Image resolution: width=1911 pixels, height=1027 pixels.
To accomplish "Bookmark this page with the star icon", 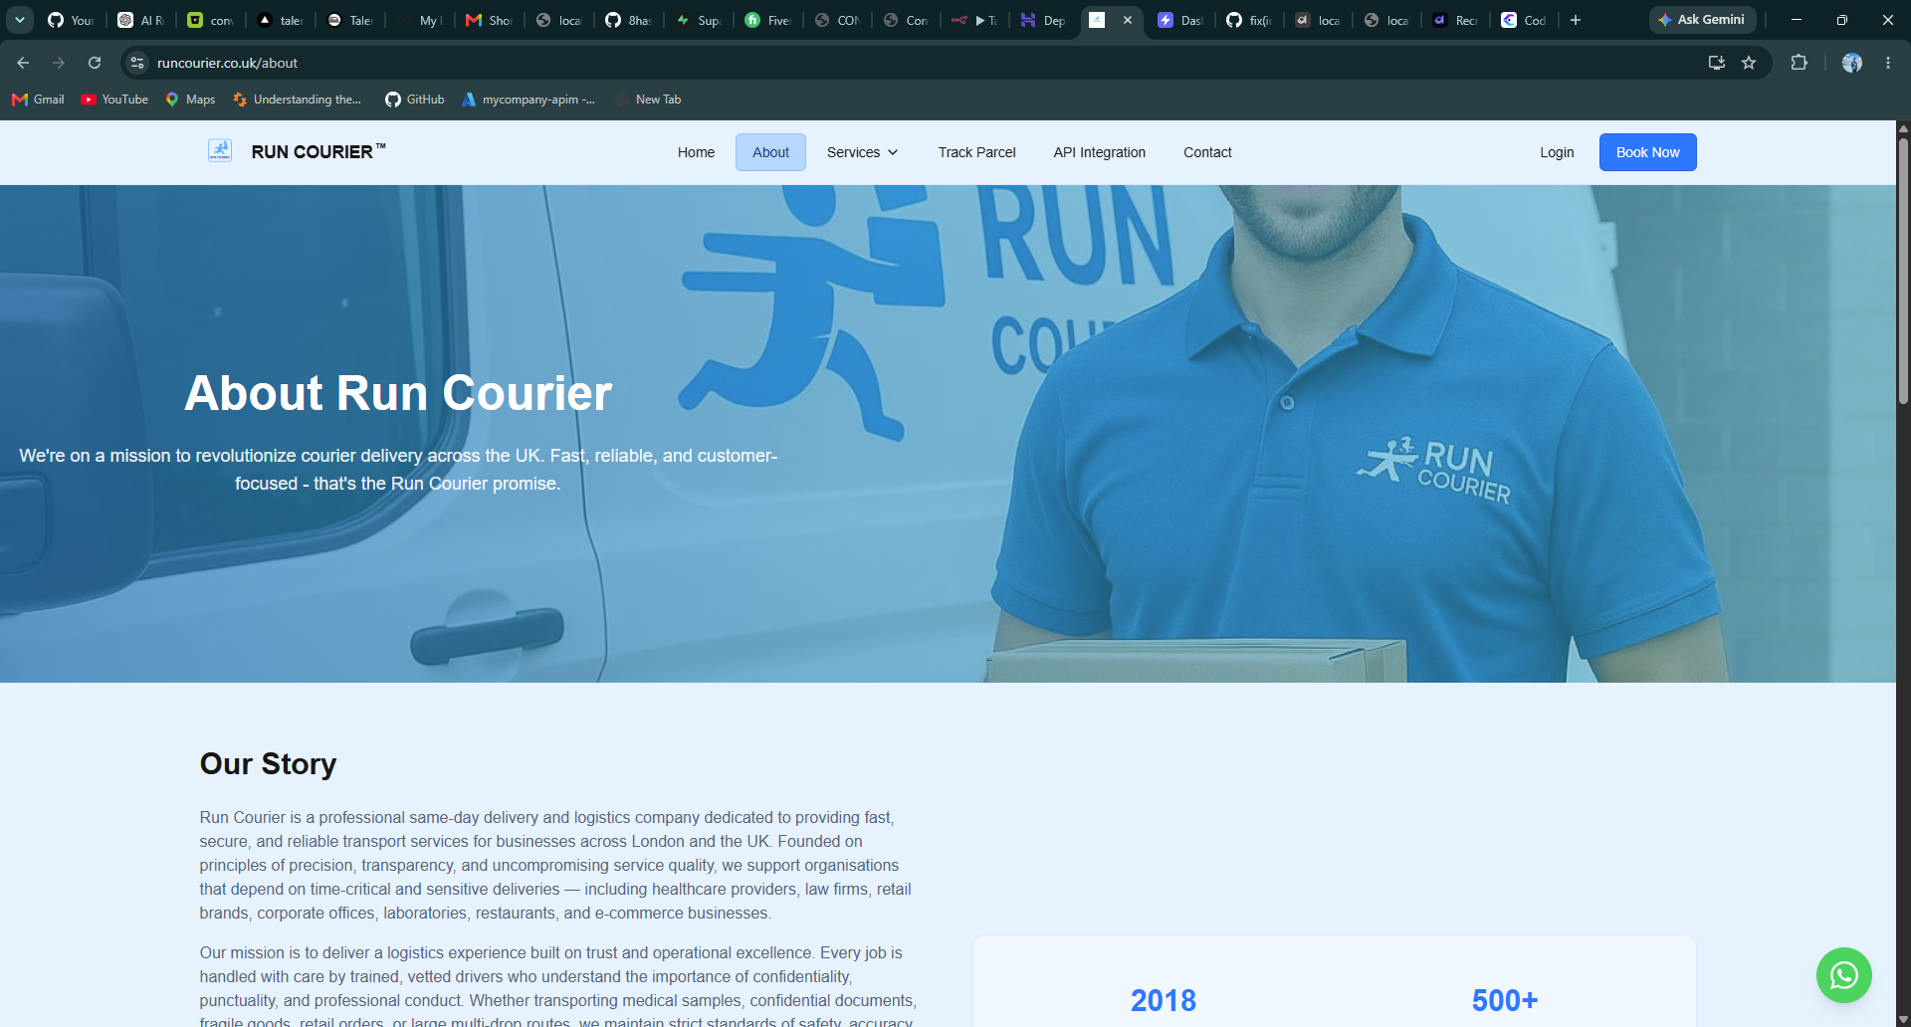I will pyautogui.click(x=1749, y=63).
